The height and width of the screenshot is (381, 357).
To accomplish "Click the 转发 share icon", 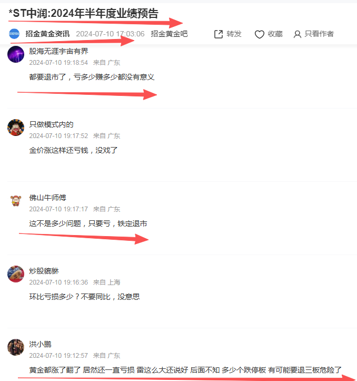I will 219,34.
